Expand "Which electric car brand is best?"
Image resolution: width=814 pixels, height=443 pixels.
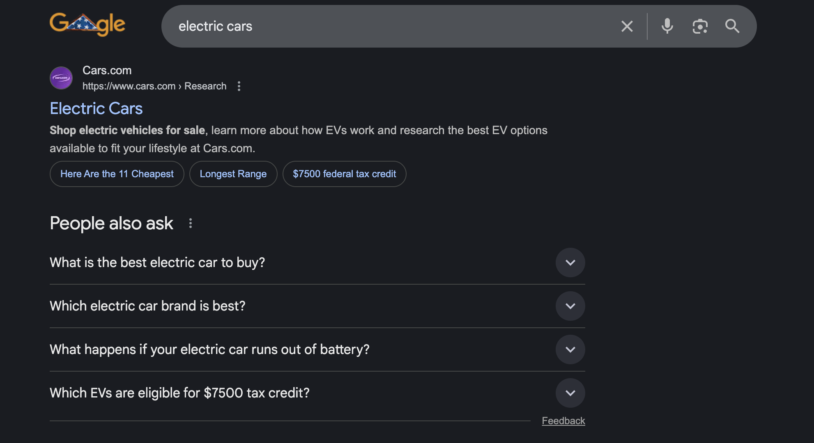[x=317, y=306]
